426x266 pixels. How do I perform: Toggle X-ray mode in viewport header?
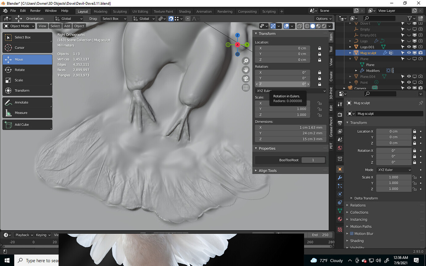[x=299, y=26]
